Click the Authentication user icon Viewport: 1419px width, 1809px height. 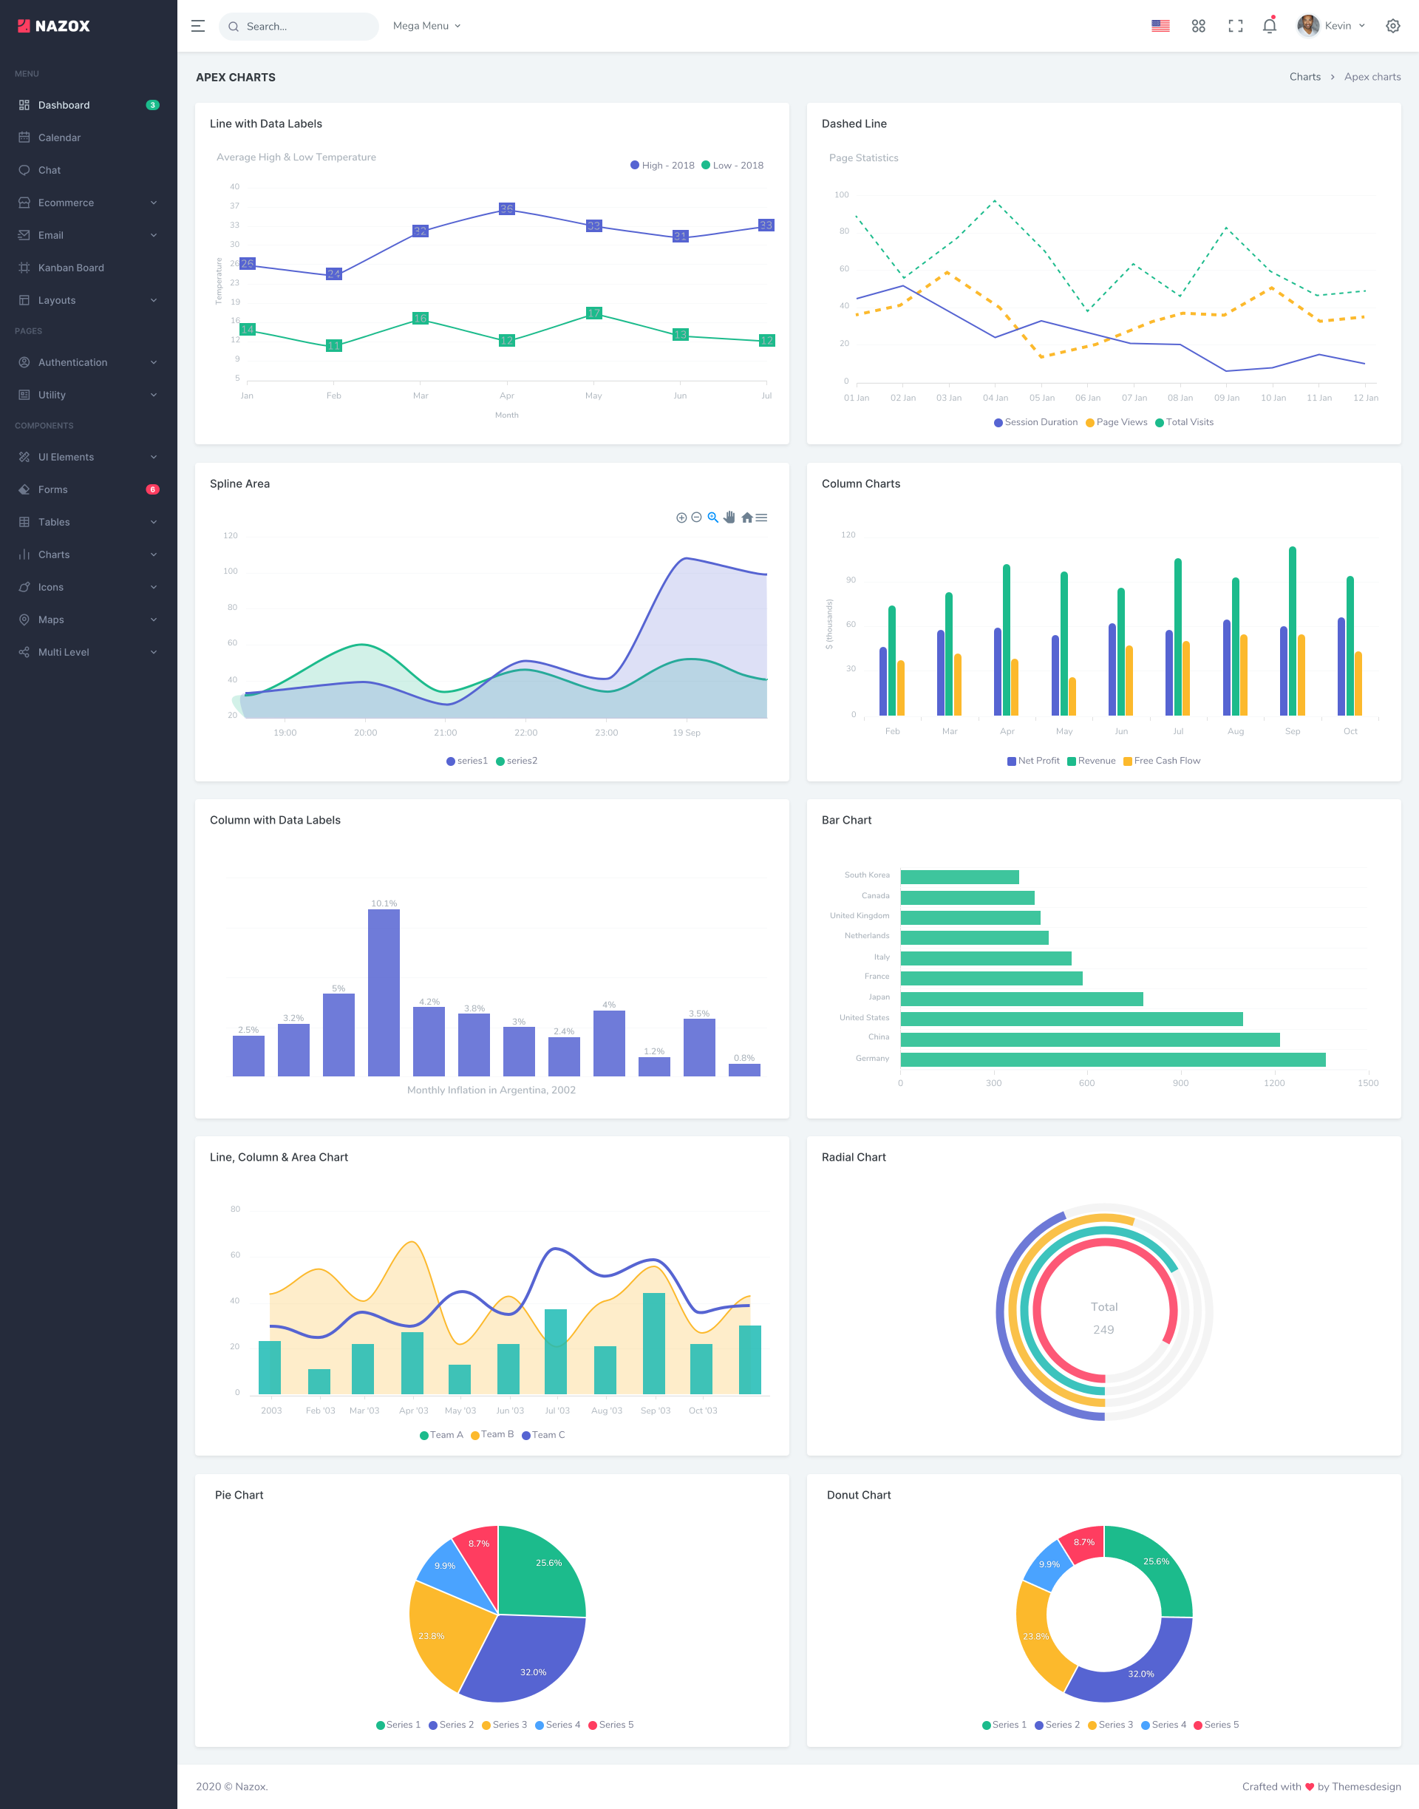(24, 362)
